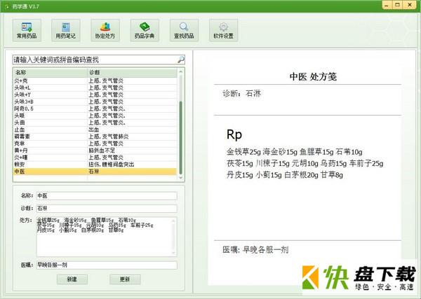Open the 常用药品 toolbar section
The height and width of the screenshot is (299, 421).
point(27,30)
